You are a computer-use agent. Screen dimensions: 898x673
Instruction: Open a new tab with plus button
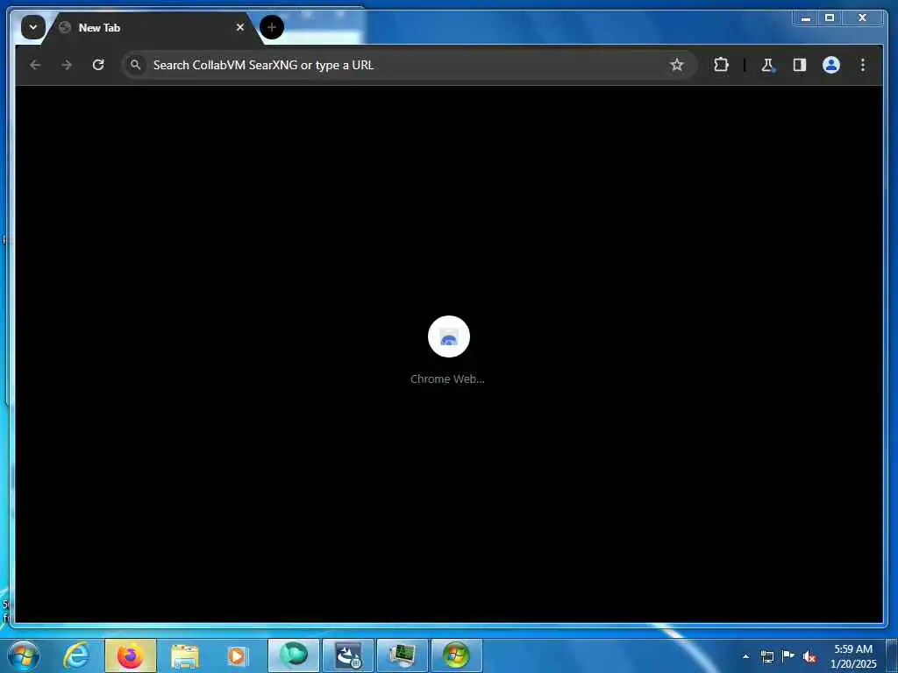click(x=272, y=27)
